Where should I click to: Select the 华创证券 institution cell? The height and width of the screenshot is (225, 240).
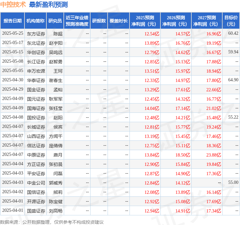point(36,52)
